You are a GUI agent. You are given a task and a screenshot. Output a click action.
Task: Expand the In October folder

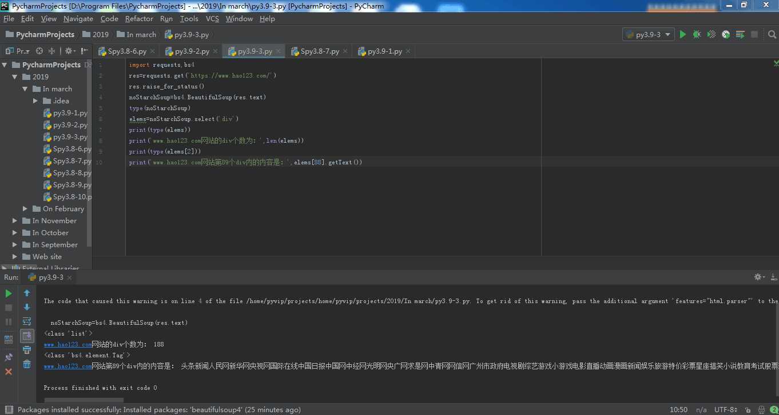coord(15,233)
